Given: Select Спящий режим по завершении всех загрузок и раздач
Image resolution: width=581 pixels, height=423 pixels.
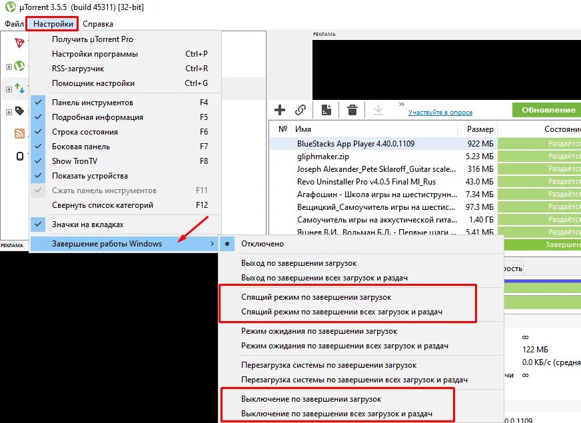Looking at the screenshot, I should coord(361,312).
